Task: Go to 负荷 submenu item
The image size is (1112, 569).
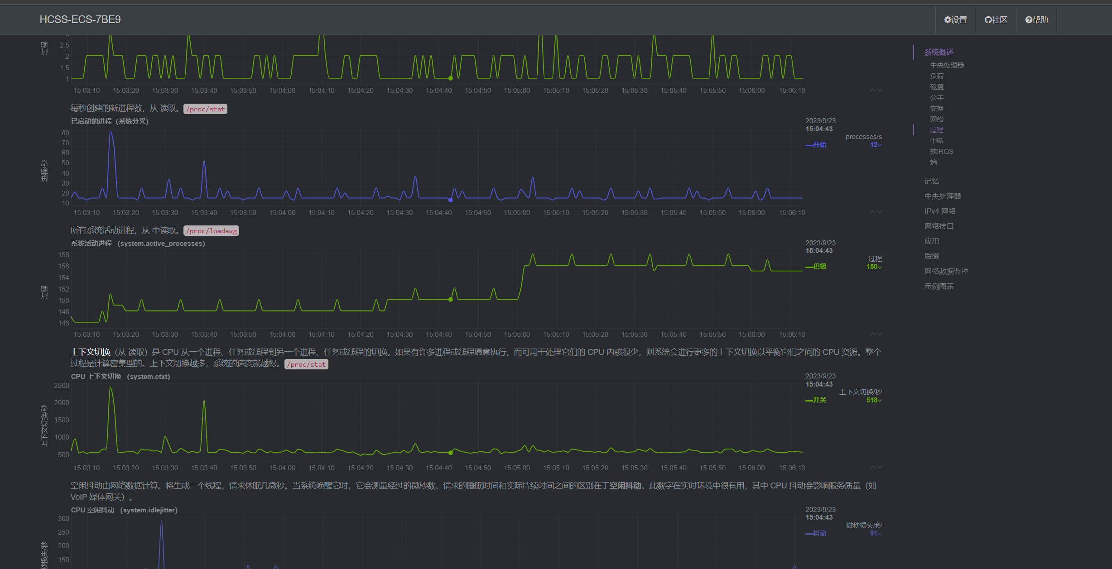Action: click(x=937, y=76)
